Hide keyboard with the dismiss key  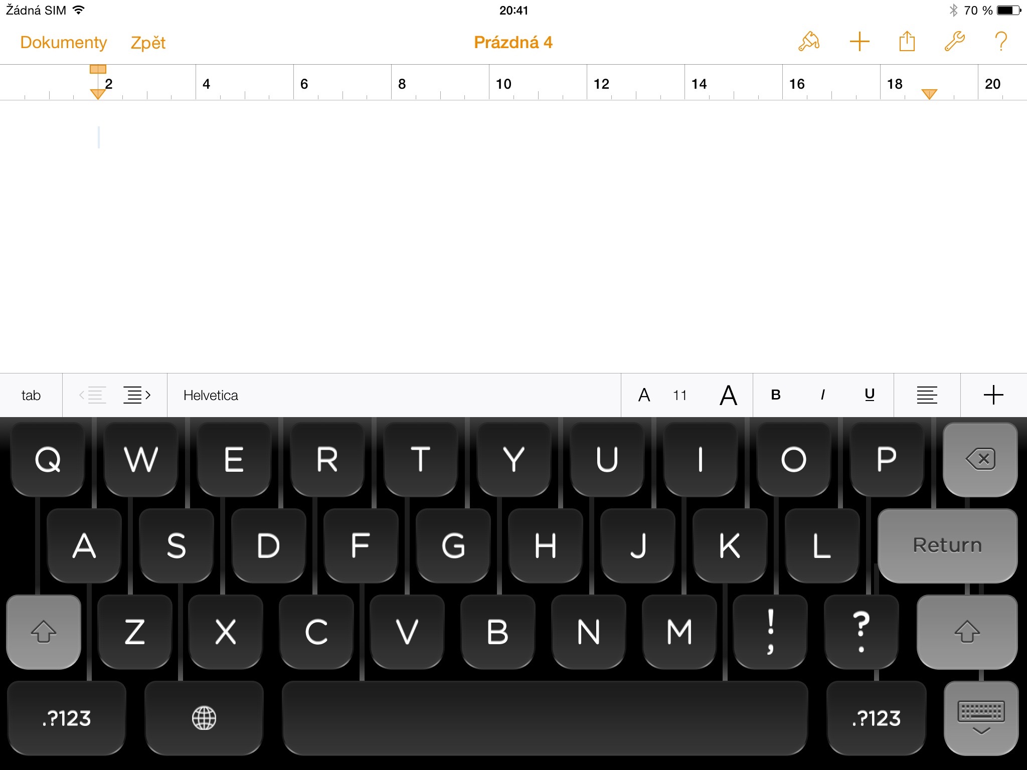point(980,718)
